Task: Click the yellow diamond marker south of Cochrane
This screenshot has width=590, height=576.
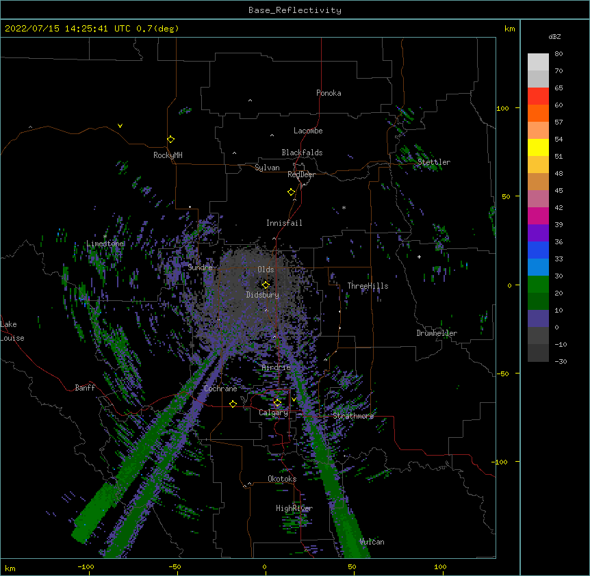Action: pos(233,404)
